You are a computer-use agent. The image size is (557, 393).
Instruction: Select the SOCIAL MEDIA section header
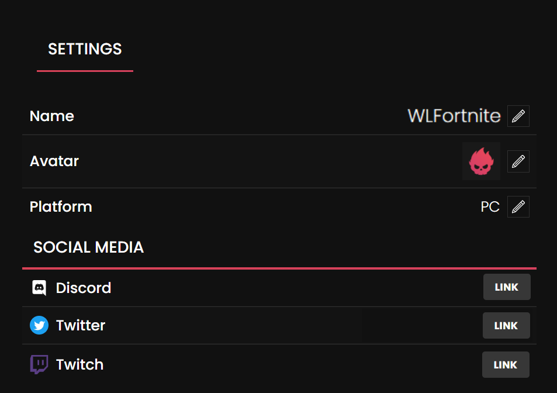pos(88,247)
